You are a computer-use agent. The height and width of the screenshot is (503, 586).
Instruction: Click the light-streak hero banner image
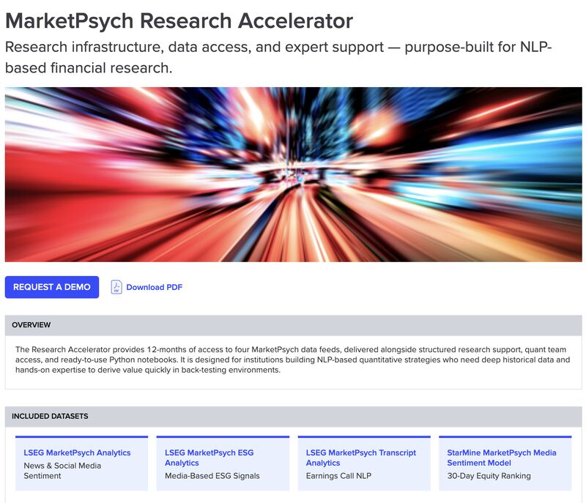coord(294,174)
